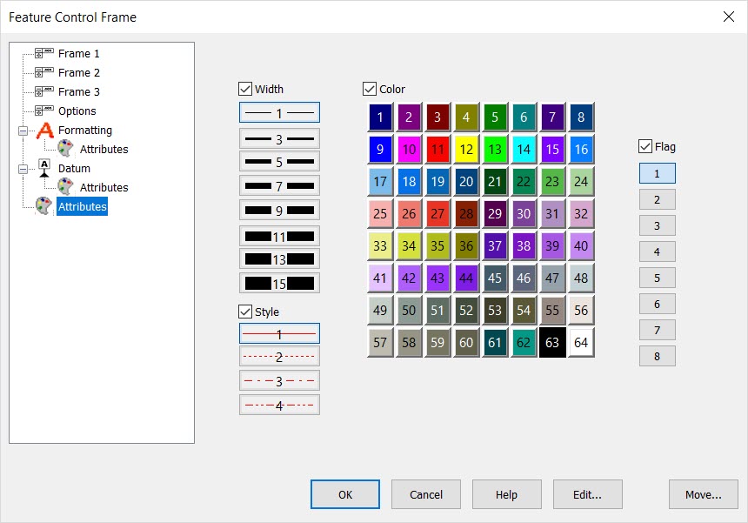Select line width 5
This screenshot has height=523, width=748.
[x=279, y=161]
